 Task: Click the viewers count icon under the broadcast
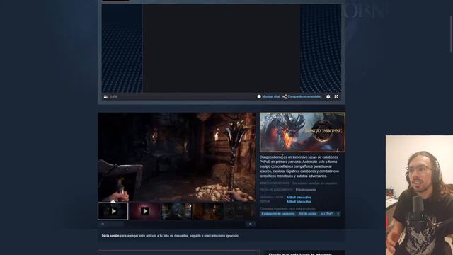(105, 96)
